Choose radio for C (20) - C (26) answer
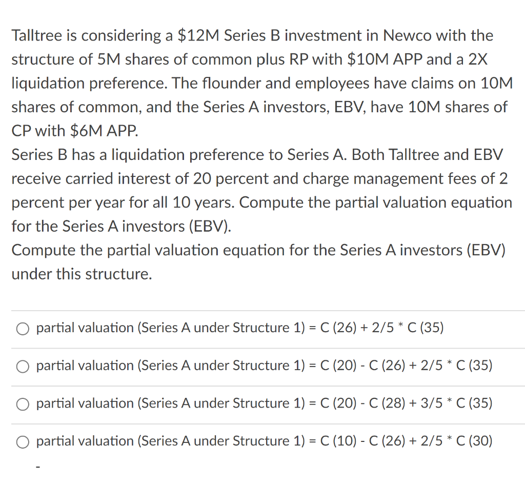This screenshot has height=485, width=525. coord(23,367)
